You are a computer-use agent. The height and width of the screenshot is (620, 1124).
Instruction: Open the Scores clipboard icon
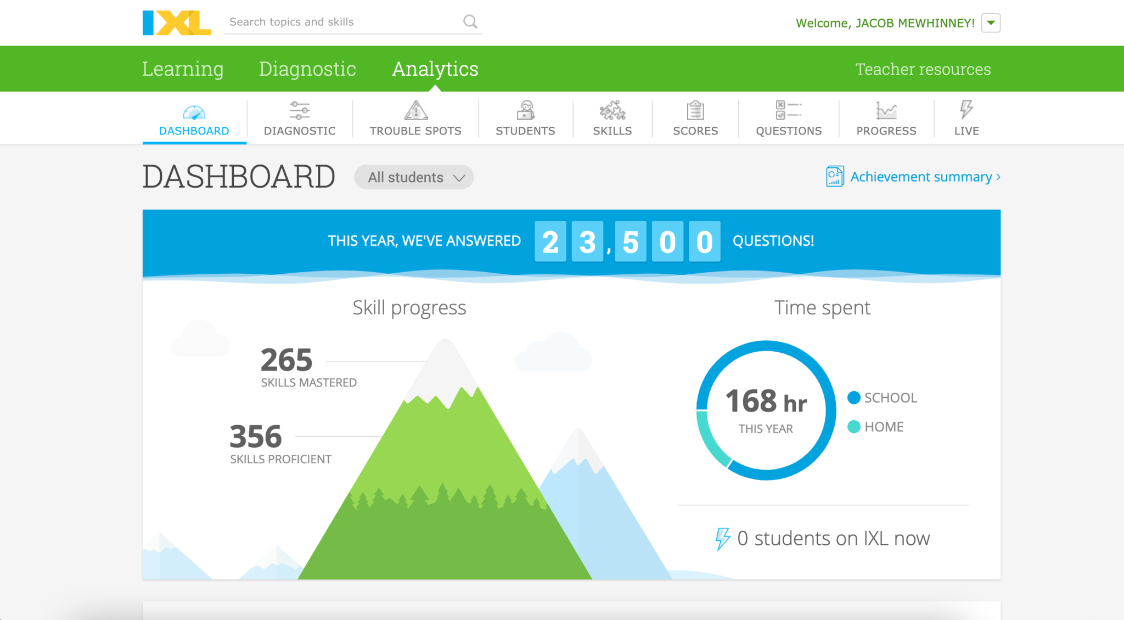point(695,110)
